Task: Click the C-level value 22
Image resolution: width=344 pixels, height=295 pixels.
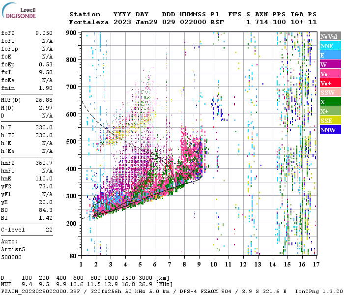Action: 49,230
